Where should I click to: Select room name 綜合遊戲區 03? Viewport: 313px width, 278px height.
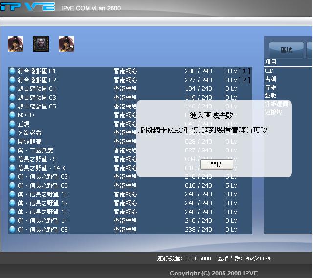point(37,98)
